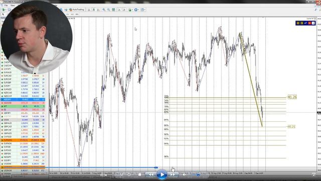Image resolution: width=321 pixels, height=181 pixels.
Task: Switch to the Symbols tab
Action: pyautogui.click(x=6, y=176)
